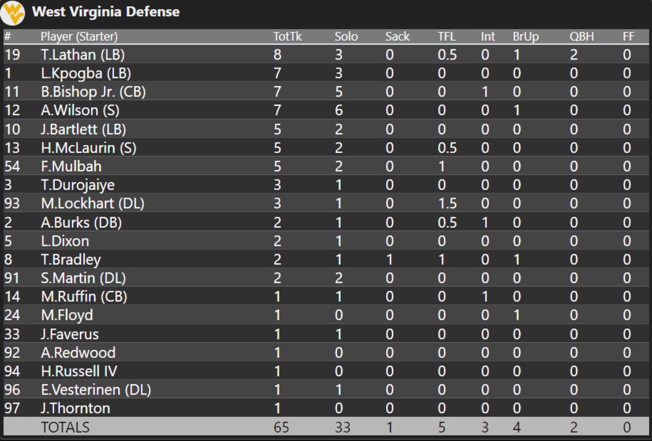Select the Sack column header
The image size is (652, 441).
397,37
